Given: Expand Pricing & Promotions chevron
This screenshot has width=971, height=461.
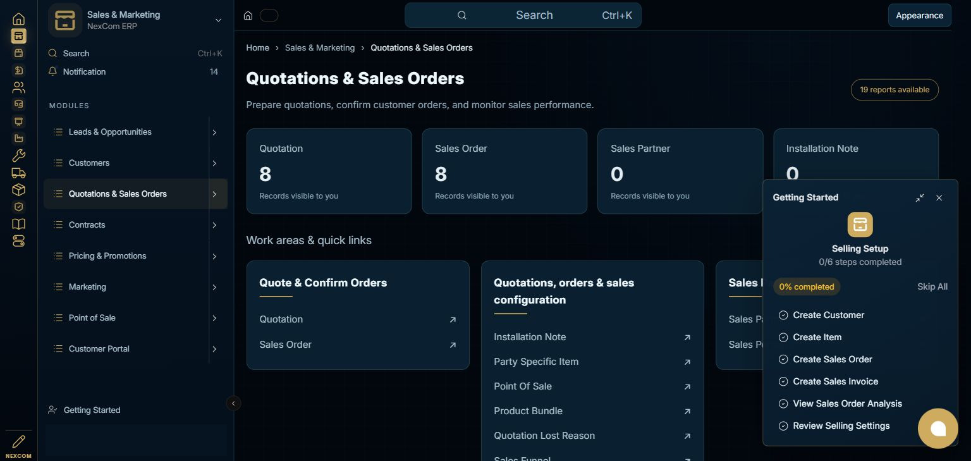Looking at the screenshot, I should (x=214, y=256).
